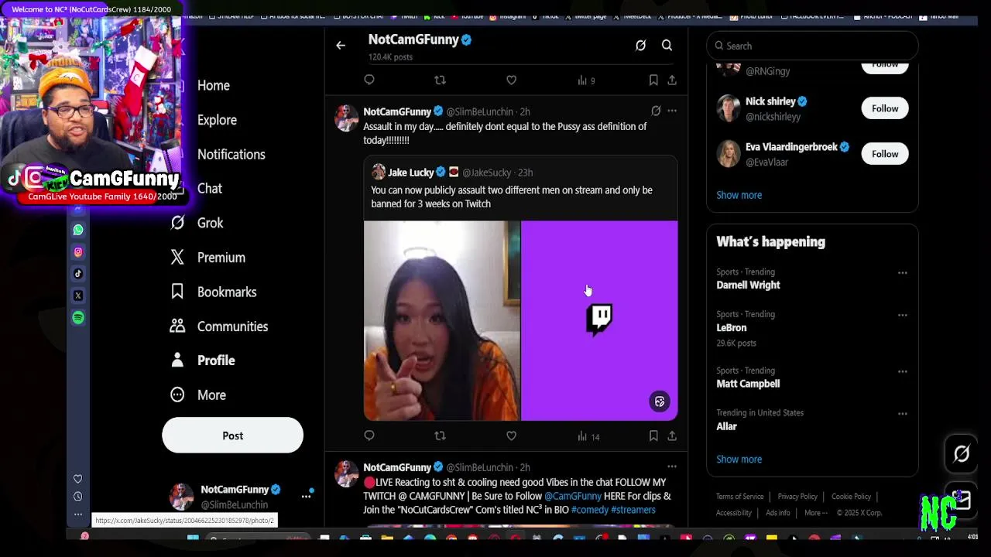
Task: Open the LeBron trending topic
Action: [731, 328]
